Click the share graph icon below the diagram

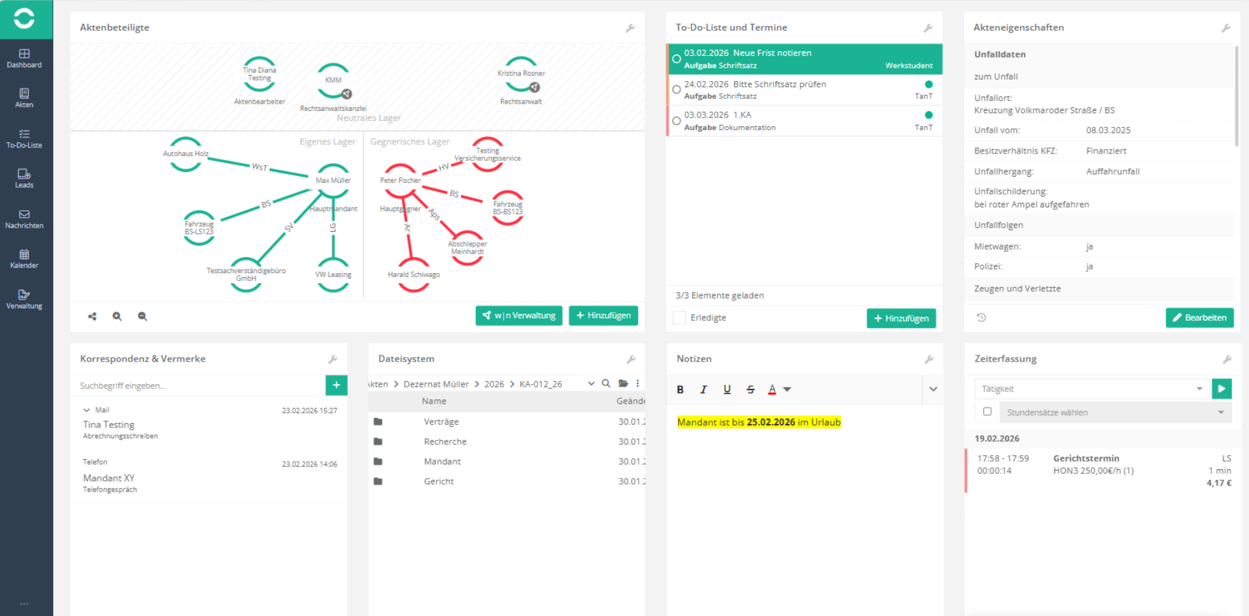pos(92,316)
